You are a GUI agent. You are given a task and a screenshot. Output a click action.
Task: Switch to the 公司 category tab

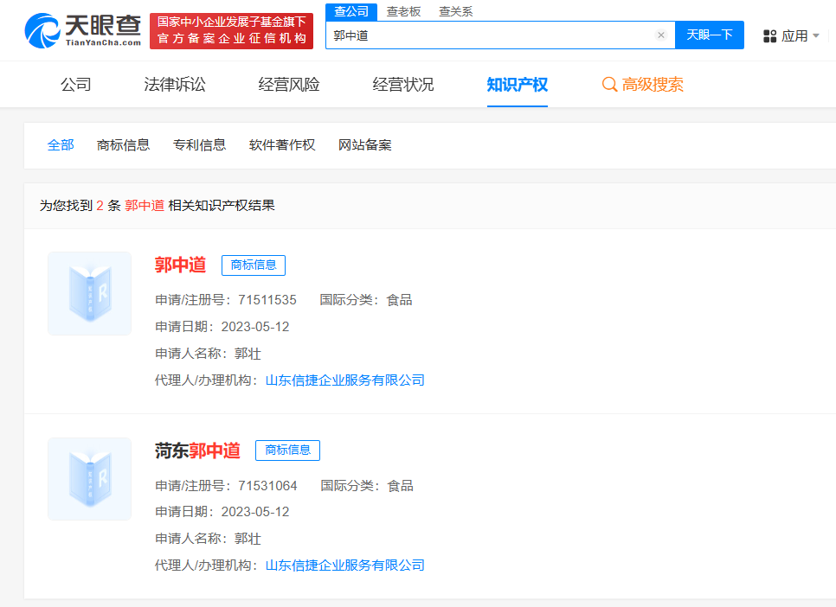coord(76,84)
